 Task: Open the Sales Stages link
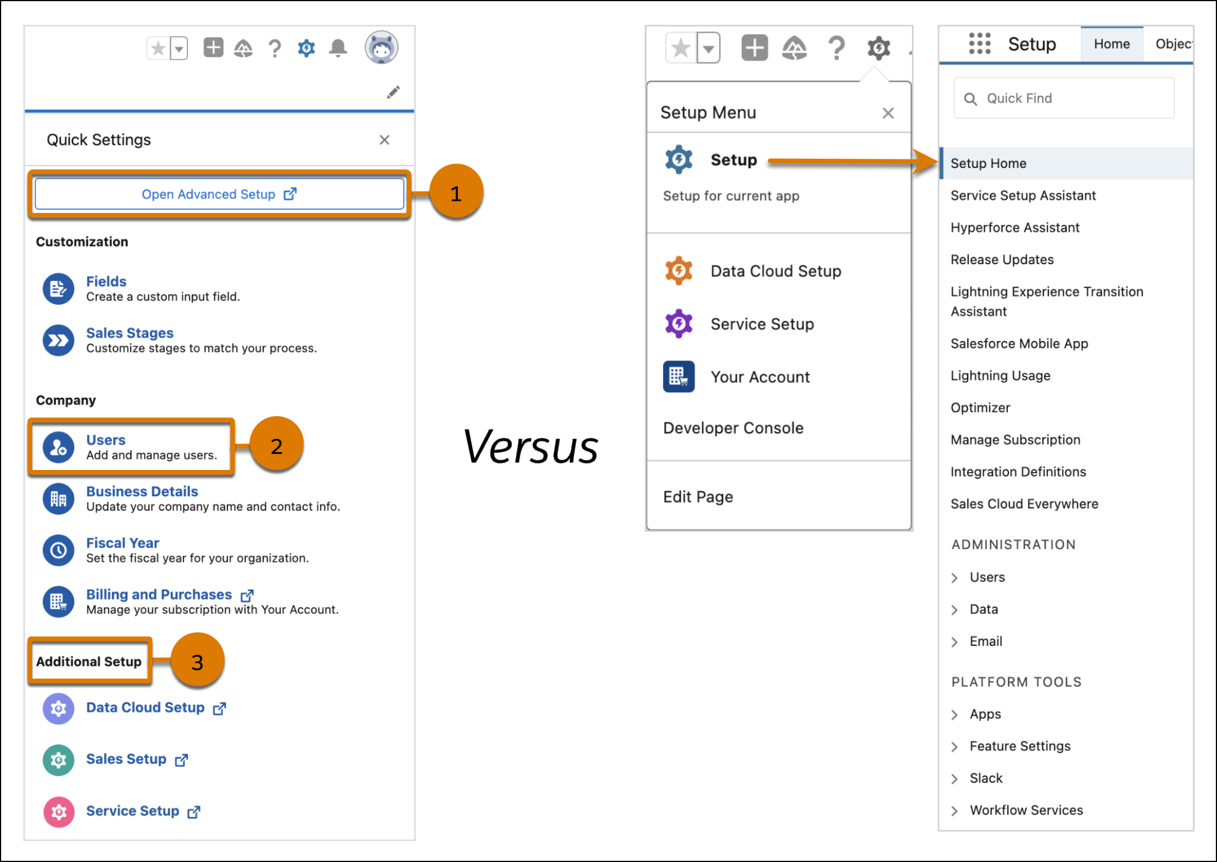129,333
